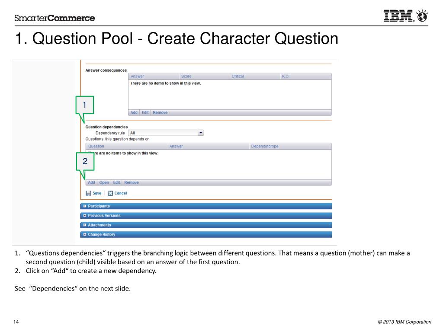
Task: Click the Change History section title
Action: [101, 234]
